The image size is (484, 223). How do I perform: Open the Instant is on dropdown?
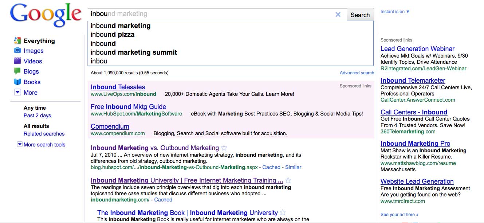[x=395, y=12]
